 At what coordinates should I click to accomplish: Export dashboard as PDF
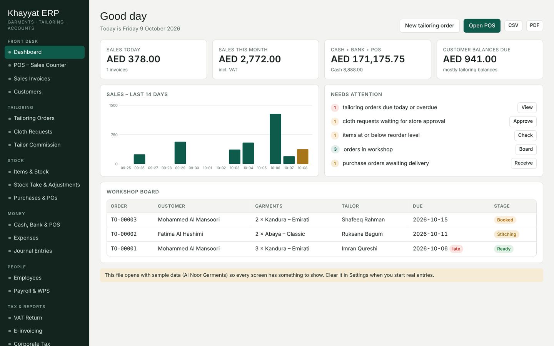(x=534, y=25)
